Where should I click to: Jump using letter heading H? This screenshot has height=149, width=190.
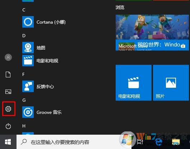pyautogui.click(x=24, y=126)
